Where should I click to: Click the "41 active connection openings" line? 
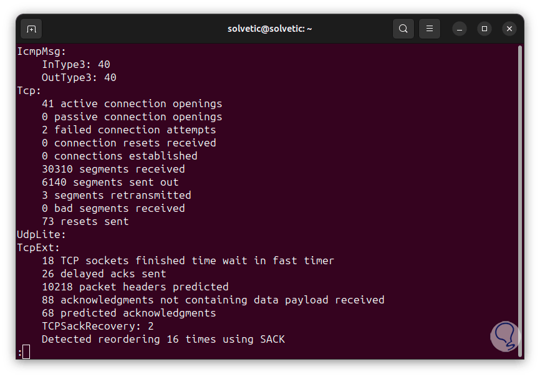[x=132, y=103]
